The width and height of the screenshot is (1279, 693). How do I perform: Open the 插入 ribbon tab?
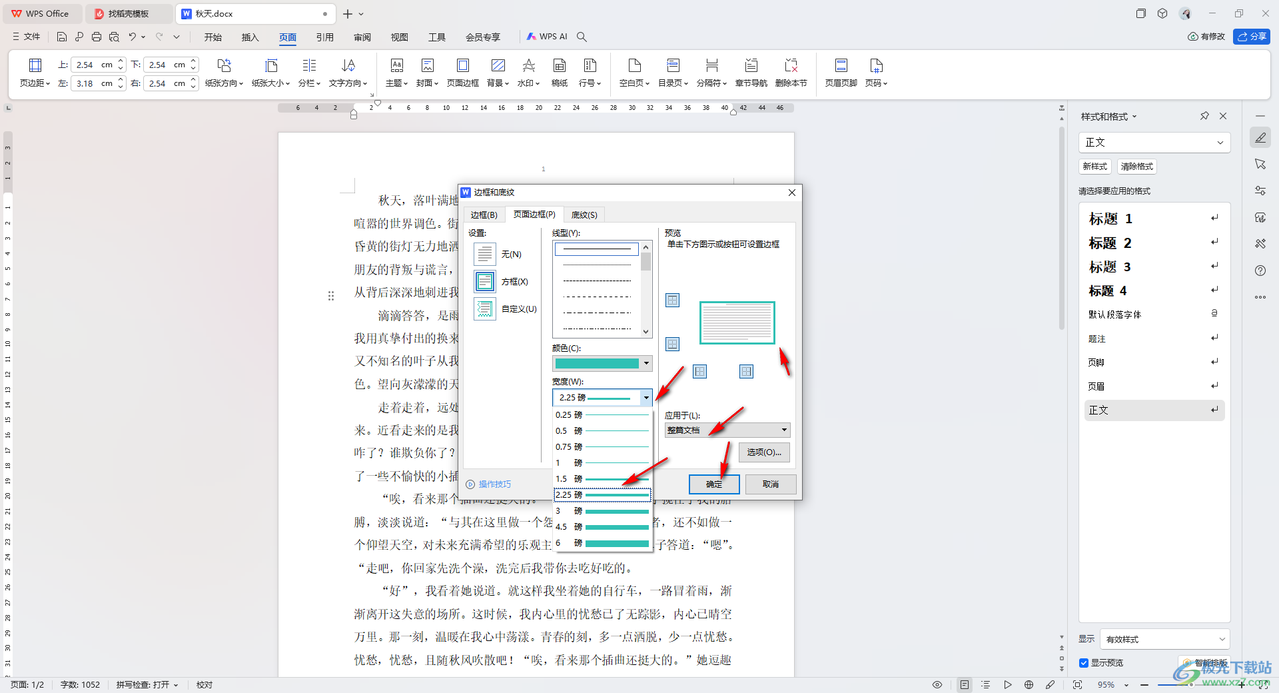tap(250, 37)
